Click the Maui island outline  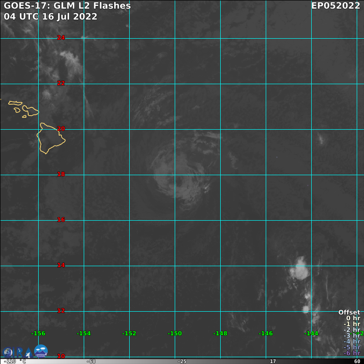tap(30, 111)
